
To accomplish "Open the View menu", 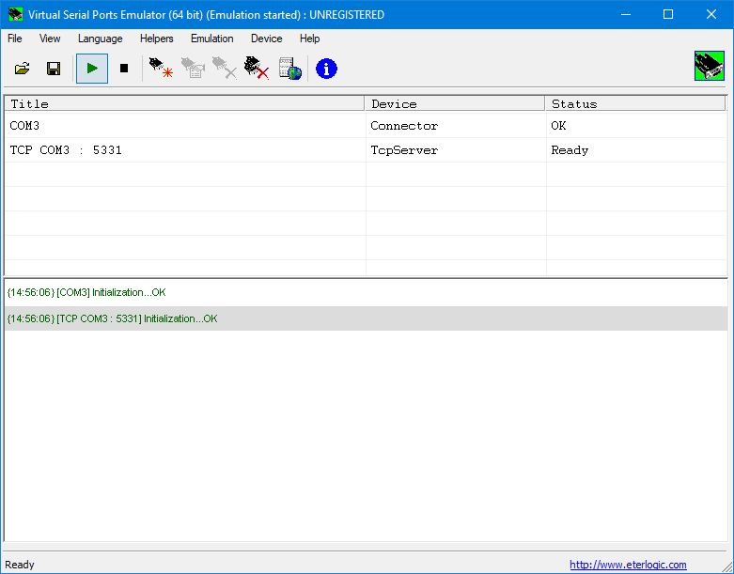I will [x=50, y=39].
